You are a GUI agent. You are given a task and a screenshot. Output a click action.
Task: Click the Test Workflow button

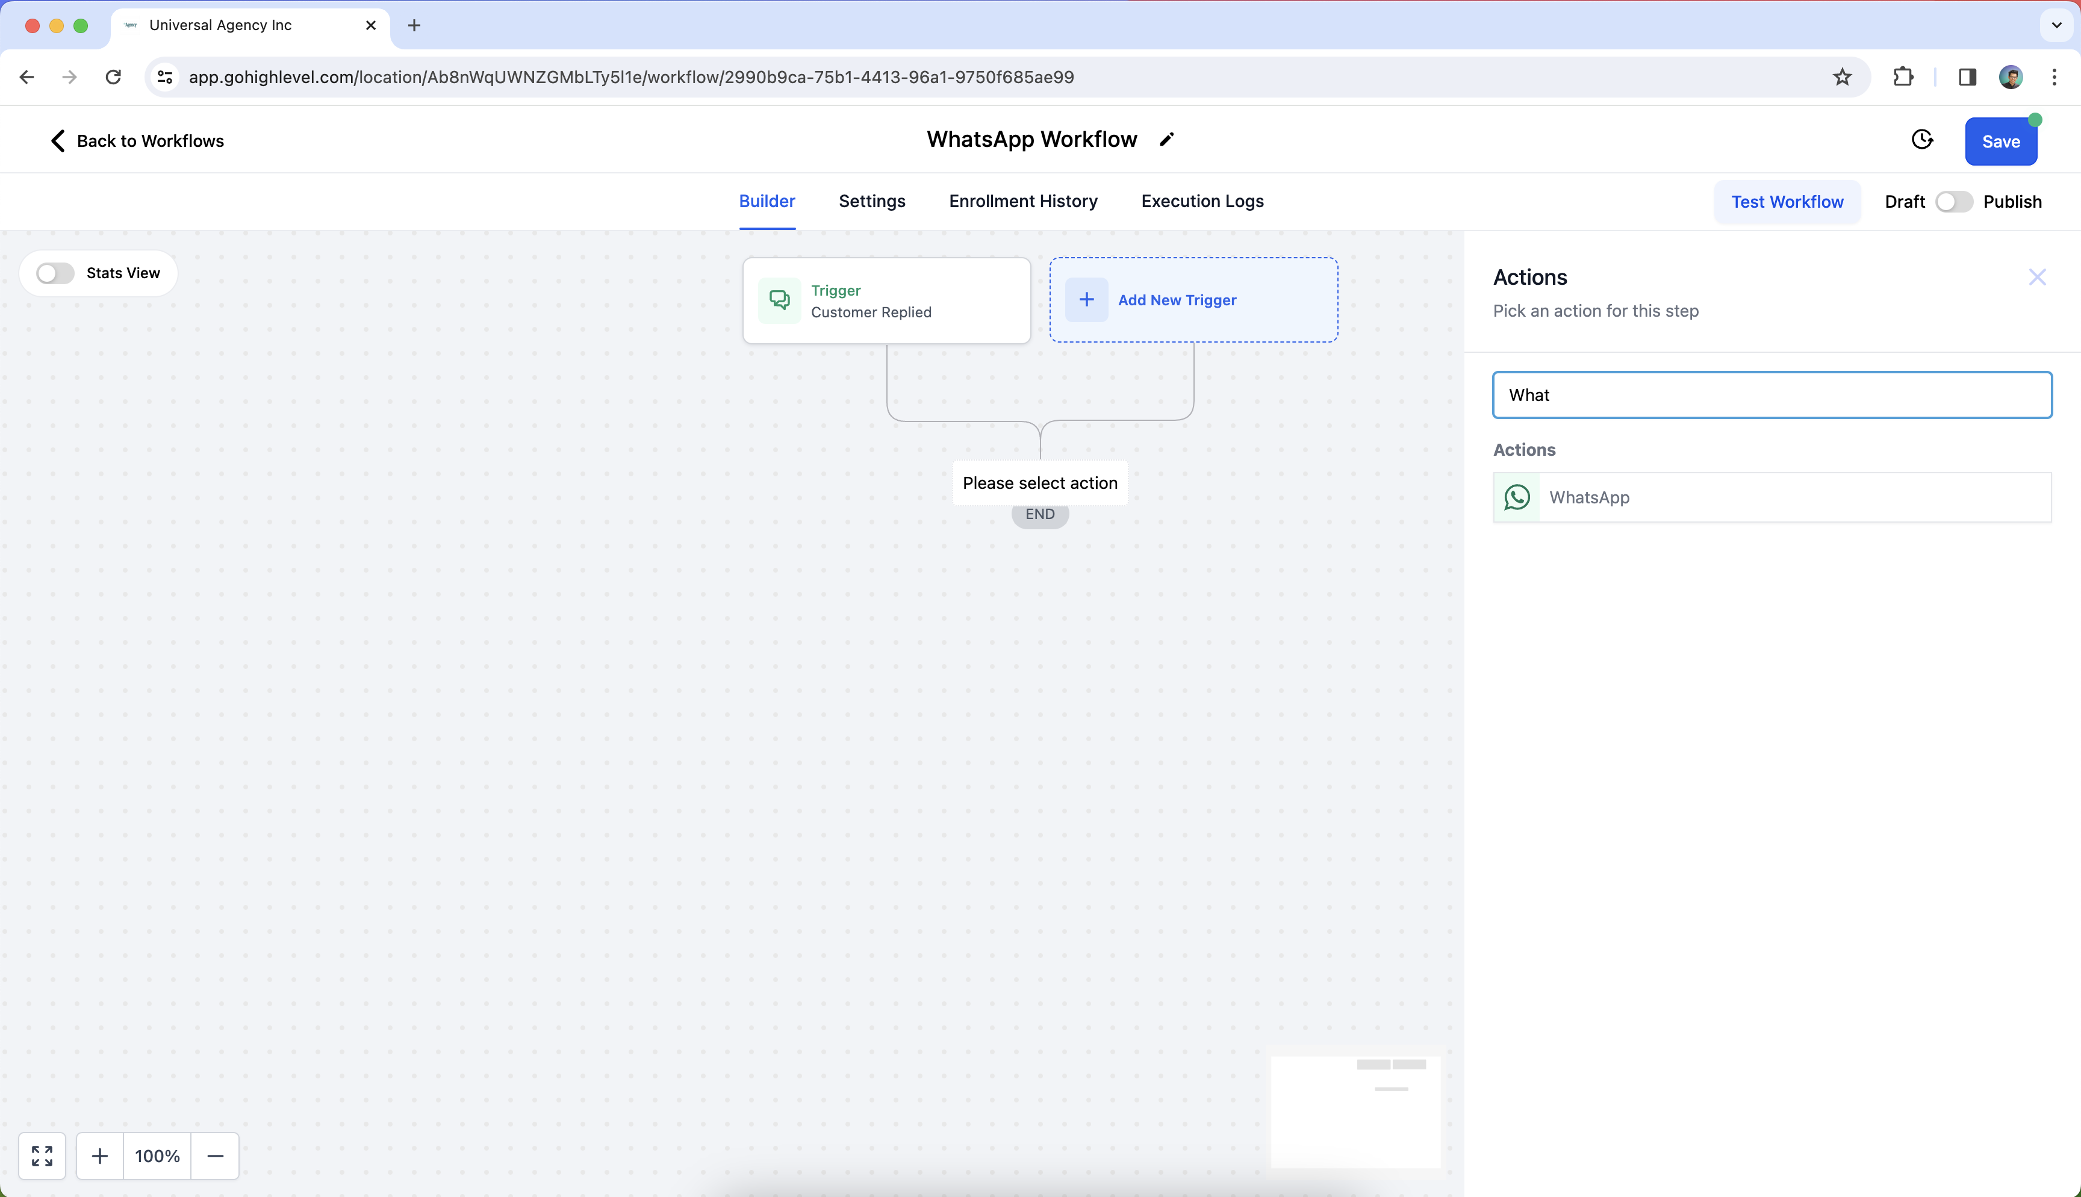[x=1787, y=202]
